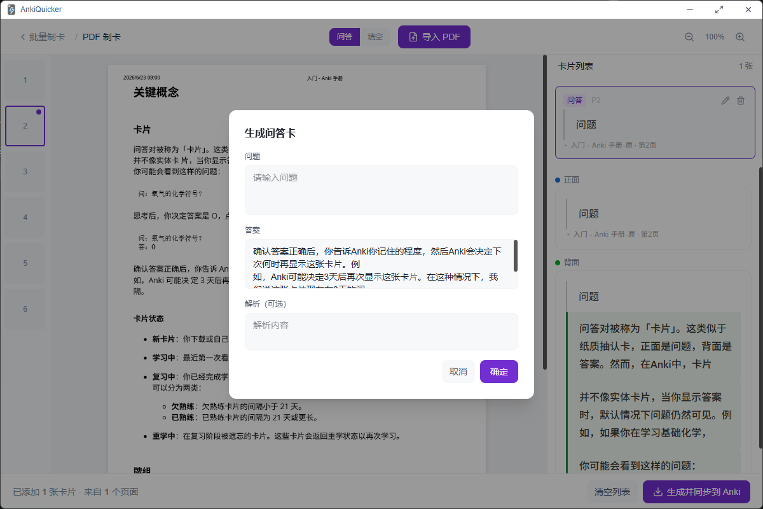763x509 pixels.
Task: Select page 4 thumbnail
Action: [x=25, y=218]
